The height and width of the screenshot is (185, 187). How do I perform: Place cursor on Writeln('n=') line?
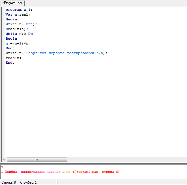(21, 24)
